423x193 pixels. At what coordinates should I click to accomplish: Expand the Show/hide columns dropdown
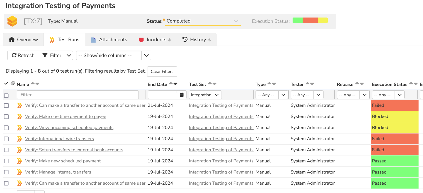pos(146,55)
